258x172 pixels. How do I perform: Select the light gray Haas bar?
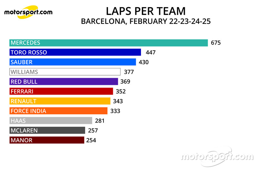coord(51,121)
